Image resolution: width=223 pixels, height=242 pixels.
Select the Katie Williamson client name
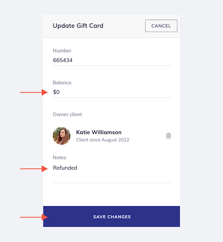[99, 132]
